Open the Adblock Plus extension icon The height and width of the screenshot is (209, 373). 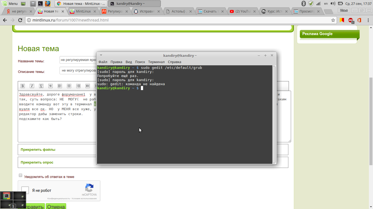point(351,20)
